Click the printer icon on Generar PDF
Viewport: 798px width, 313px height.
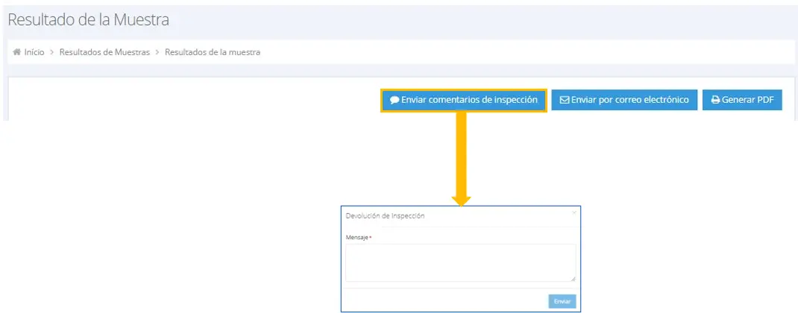pyautogui.click(x=715, y=101)
